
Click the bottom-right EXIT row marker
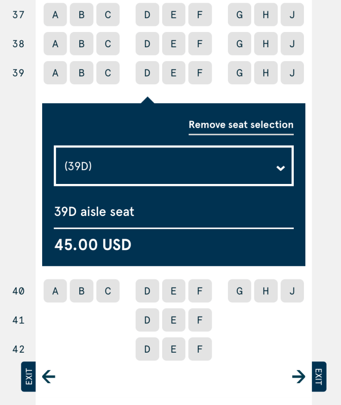click(x=318, y=377)
